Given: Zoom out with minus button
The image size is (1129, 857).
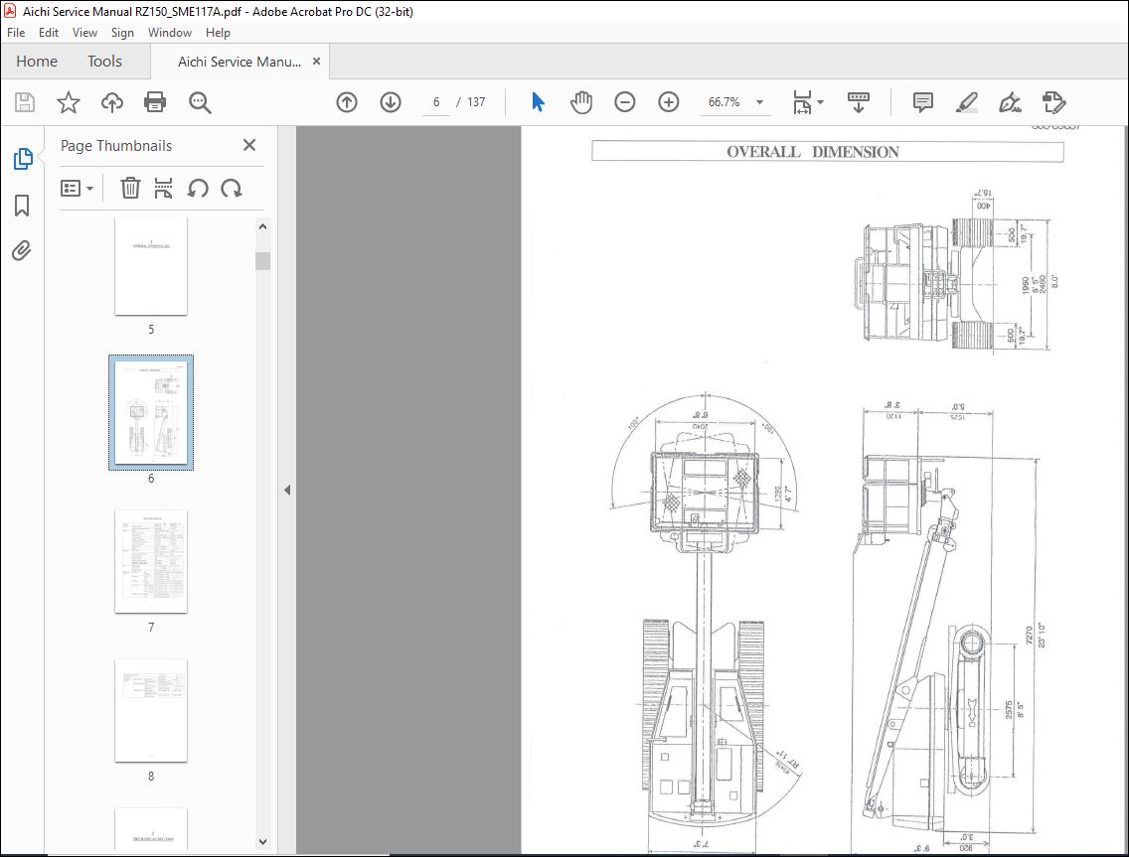Looking at the screenshot, I should pos(625,102).
